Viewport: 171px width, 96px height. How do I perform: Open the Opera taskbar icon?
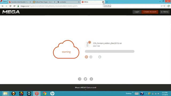[37, 94]
